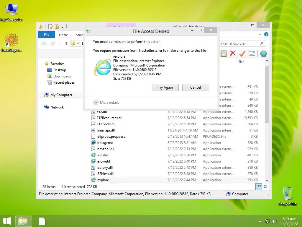Open Quick Access Toolbar customize dropdown
The width and height of the screenshot is (302, 227).
tap(63, 27)
